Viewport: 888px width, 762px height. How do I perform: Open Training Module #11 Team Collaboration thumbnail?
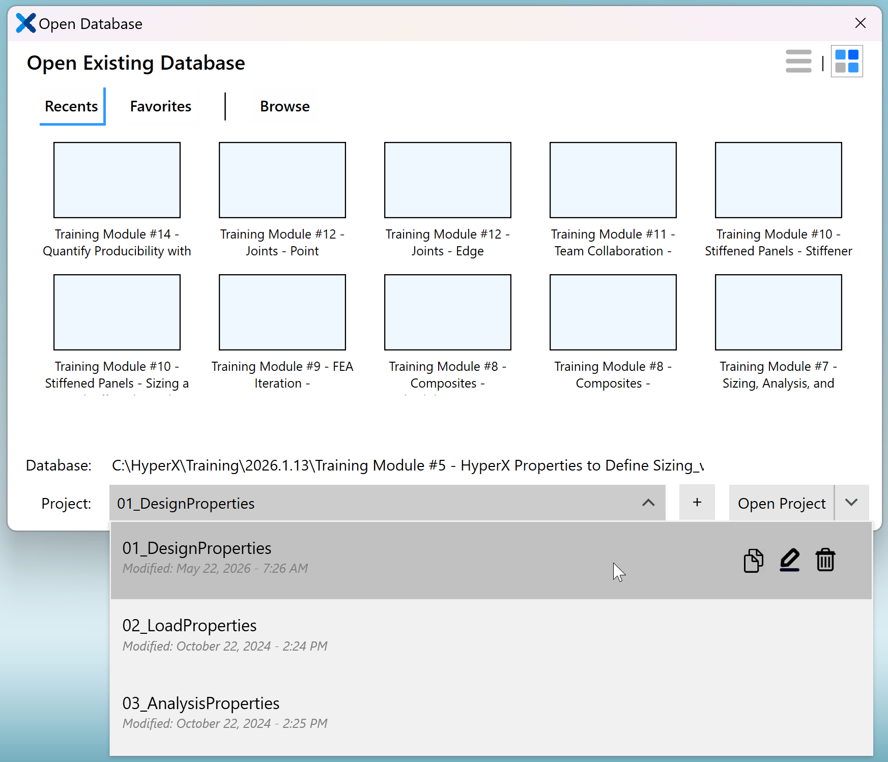pos(613,180)
